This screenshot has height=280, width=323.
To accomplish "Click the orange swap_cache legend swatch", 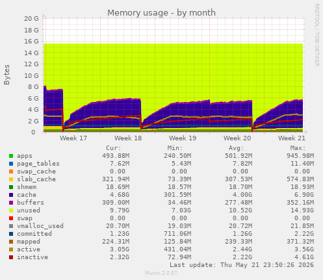I will point(11,172).
